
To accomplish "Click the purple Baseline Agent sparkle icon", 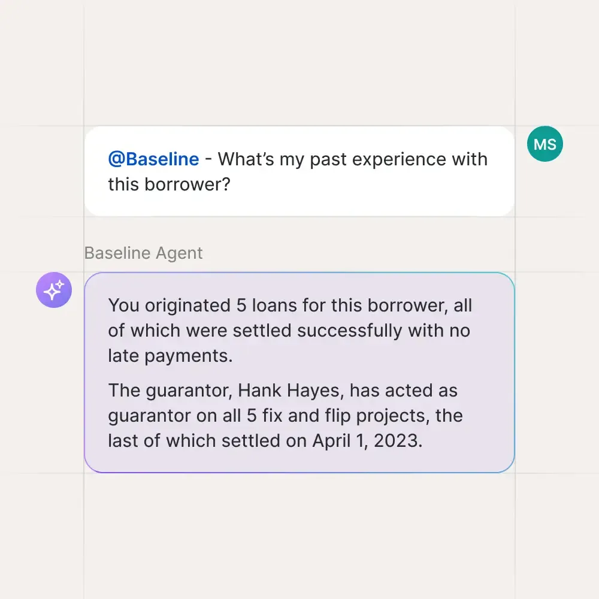I will (54, 290).
